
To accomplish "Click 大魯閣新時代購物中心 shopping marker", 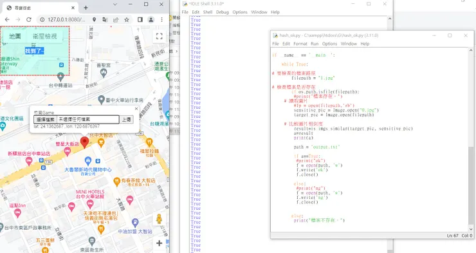I will 87,160.
